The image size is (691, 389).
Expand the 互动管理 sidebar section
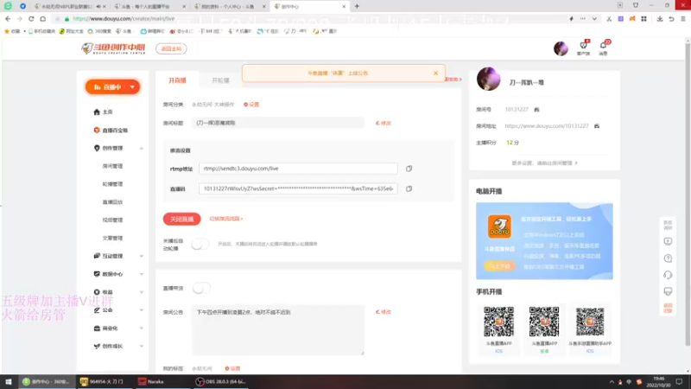coord(142,256)
